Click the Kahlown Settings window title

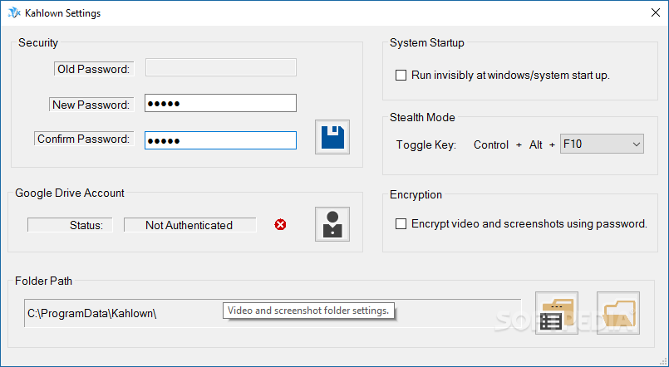(62, 13)
